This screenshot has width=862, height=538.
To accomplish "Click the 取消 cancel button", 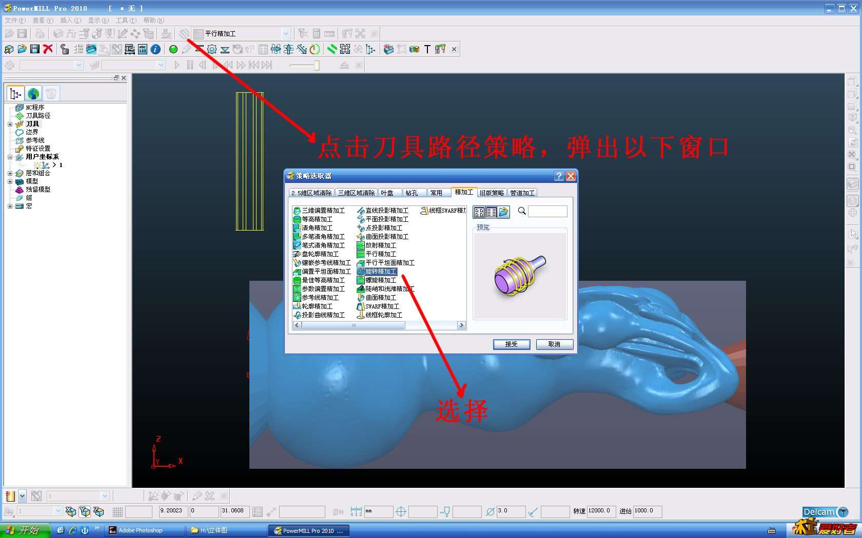I will pyautogui.click(x=554, y=344).
